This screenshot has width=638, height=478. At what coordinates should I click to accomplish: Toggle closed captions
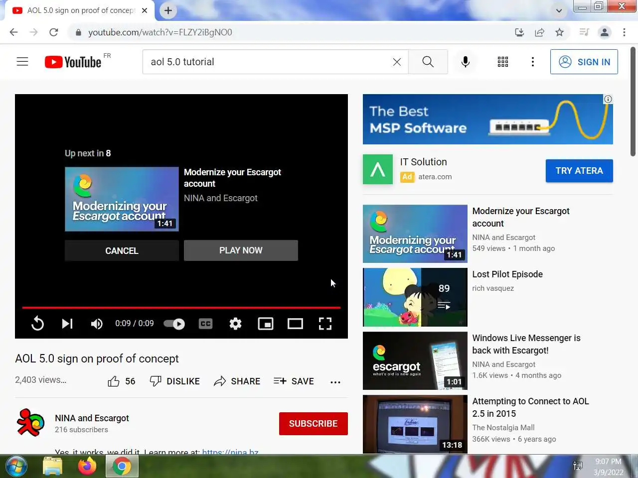point(205,324)
